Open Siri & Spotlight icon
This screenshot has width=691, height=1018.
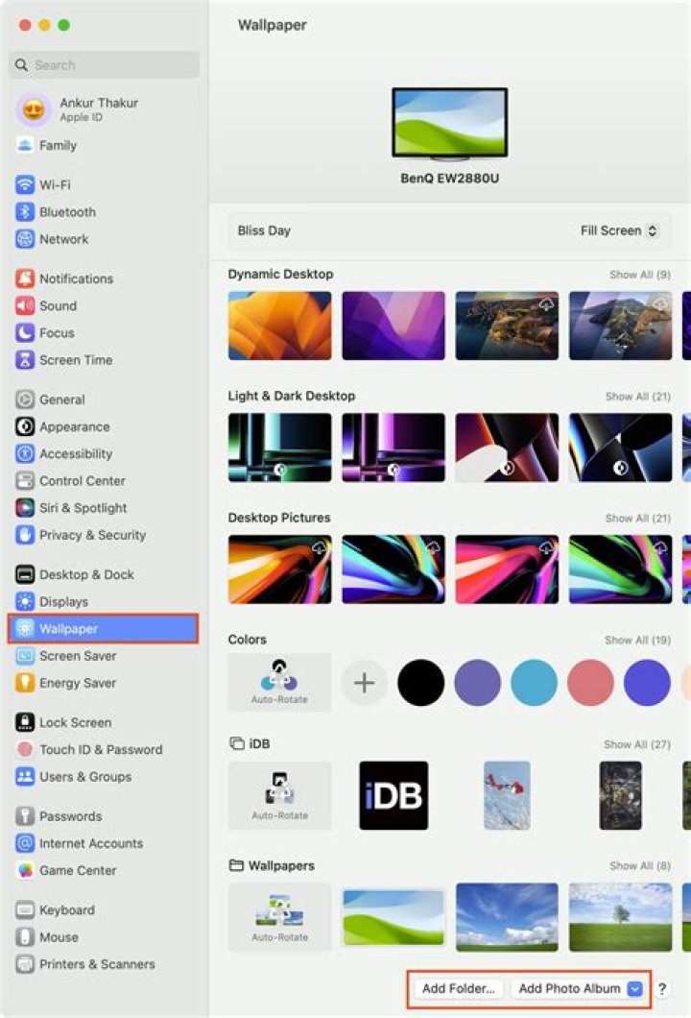tap(25, 508)
